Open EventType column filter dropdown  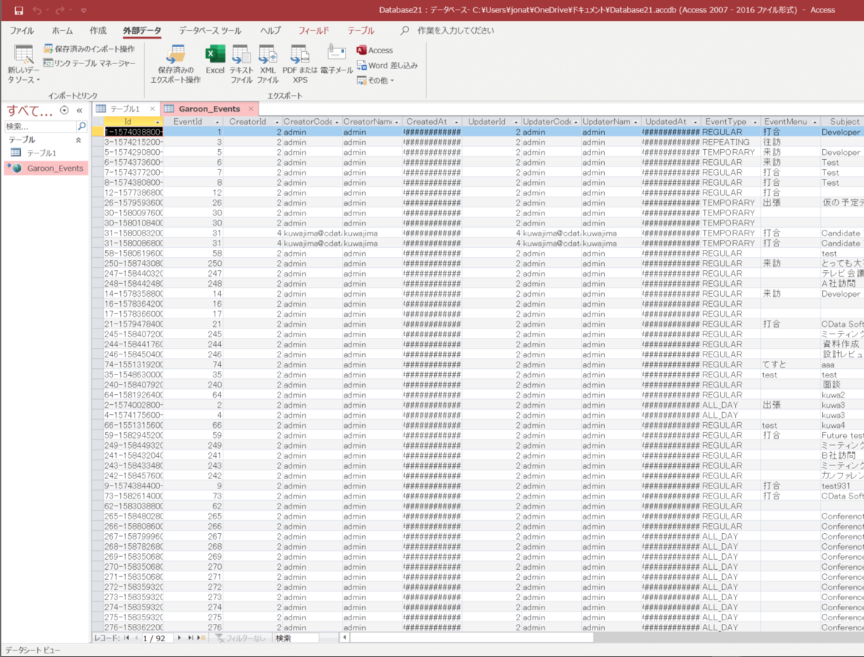coord(754,122)
